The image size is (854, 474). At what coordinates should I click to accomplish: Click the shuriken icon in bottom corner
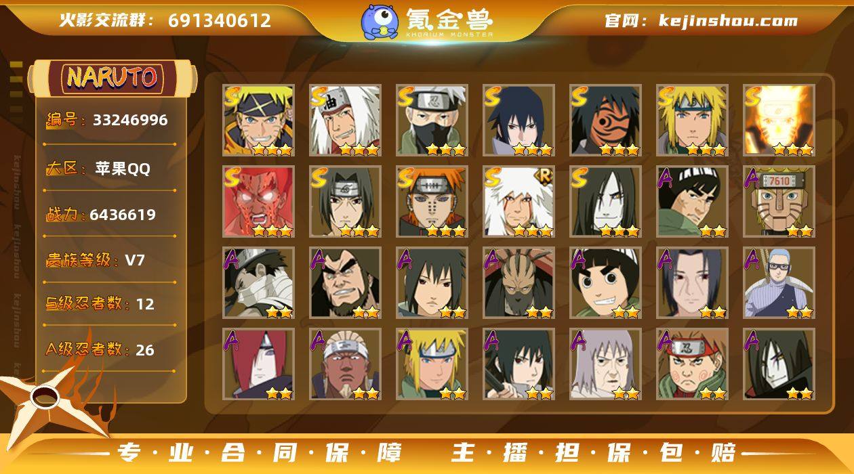47,401
